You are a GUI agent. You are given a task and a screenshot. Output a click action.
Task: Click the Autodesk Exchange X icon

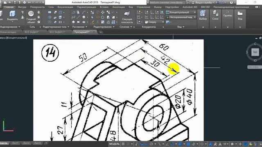[217, 2]
